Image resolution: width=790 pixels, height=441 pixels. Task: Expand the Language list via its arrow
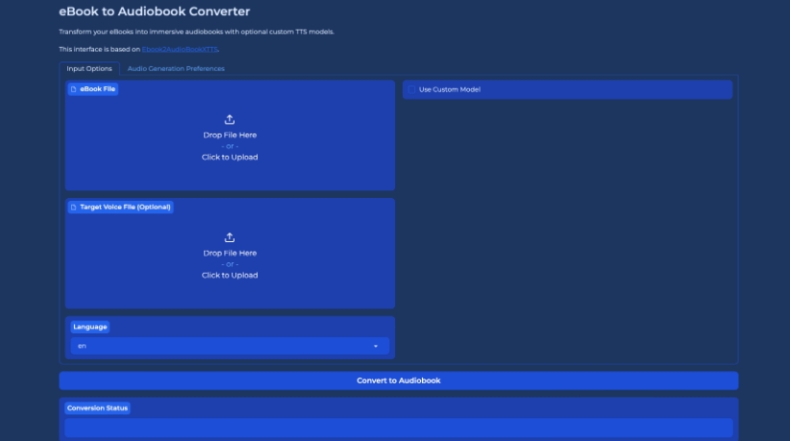click(x=376, y=346)
